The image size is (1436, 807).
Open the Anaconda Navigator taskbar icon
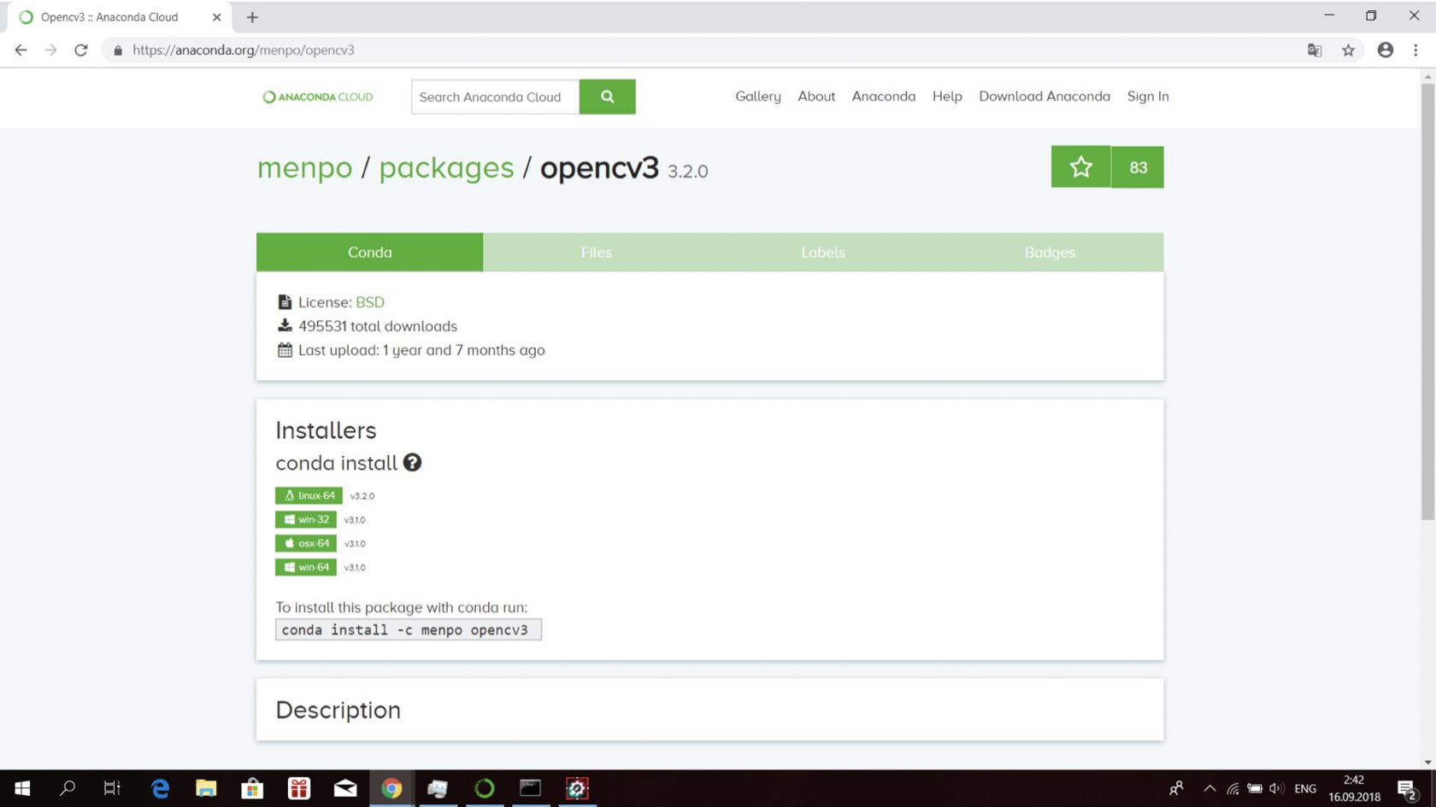point(484,788)
